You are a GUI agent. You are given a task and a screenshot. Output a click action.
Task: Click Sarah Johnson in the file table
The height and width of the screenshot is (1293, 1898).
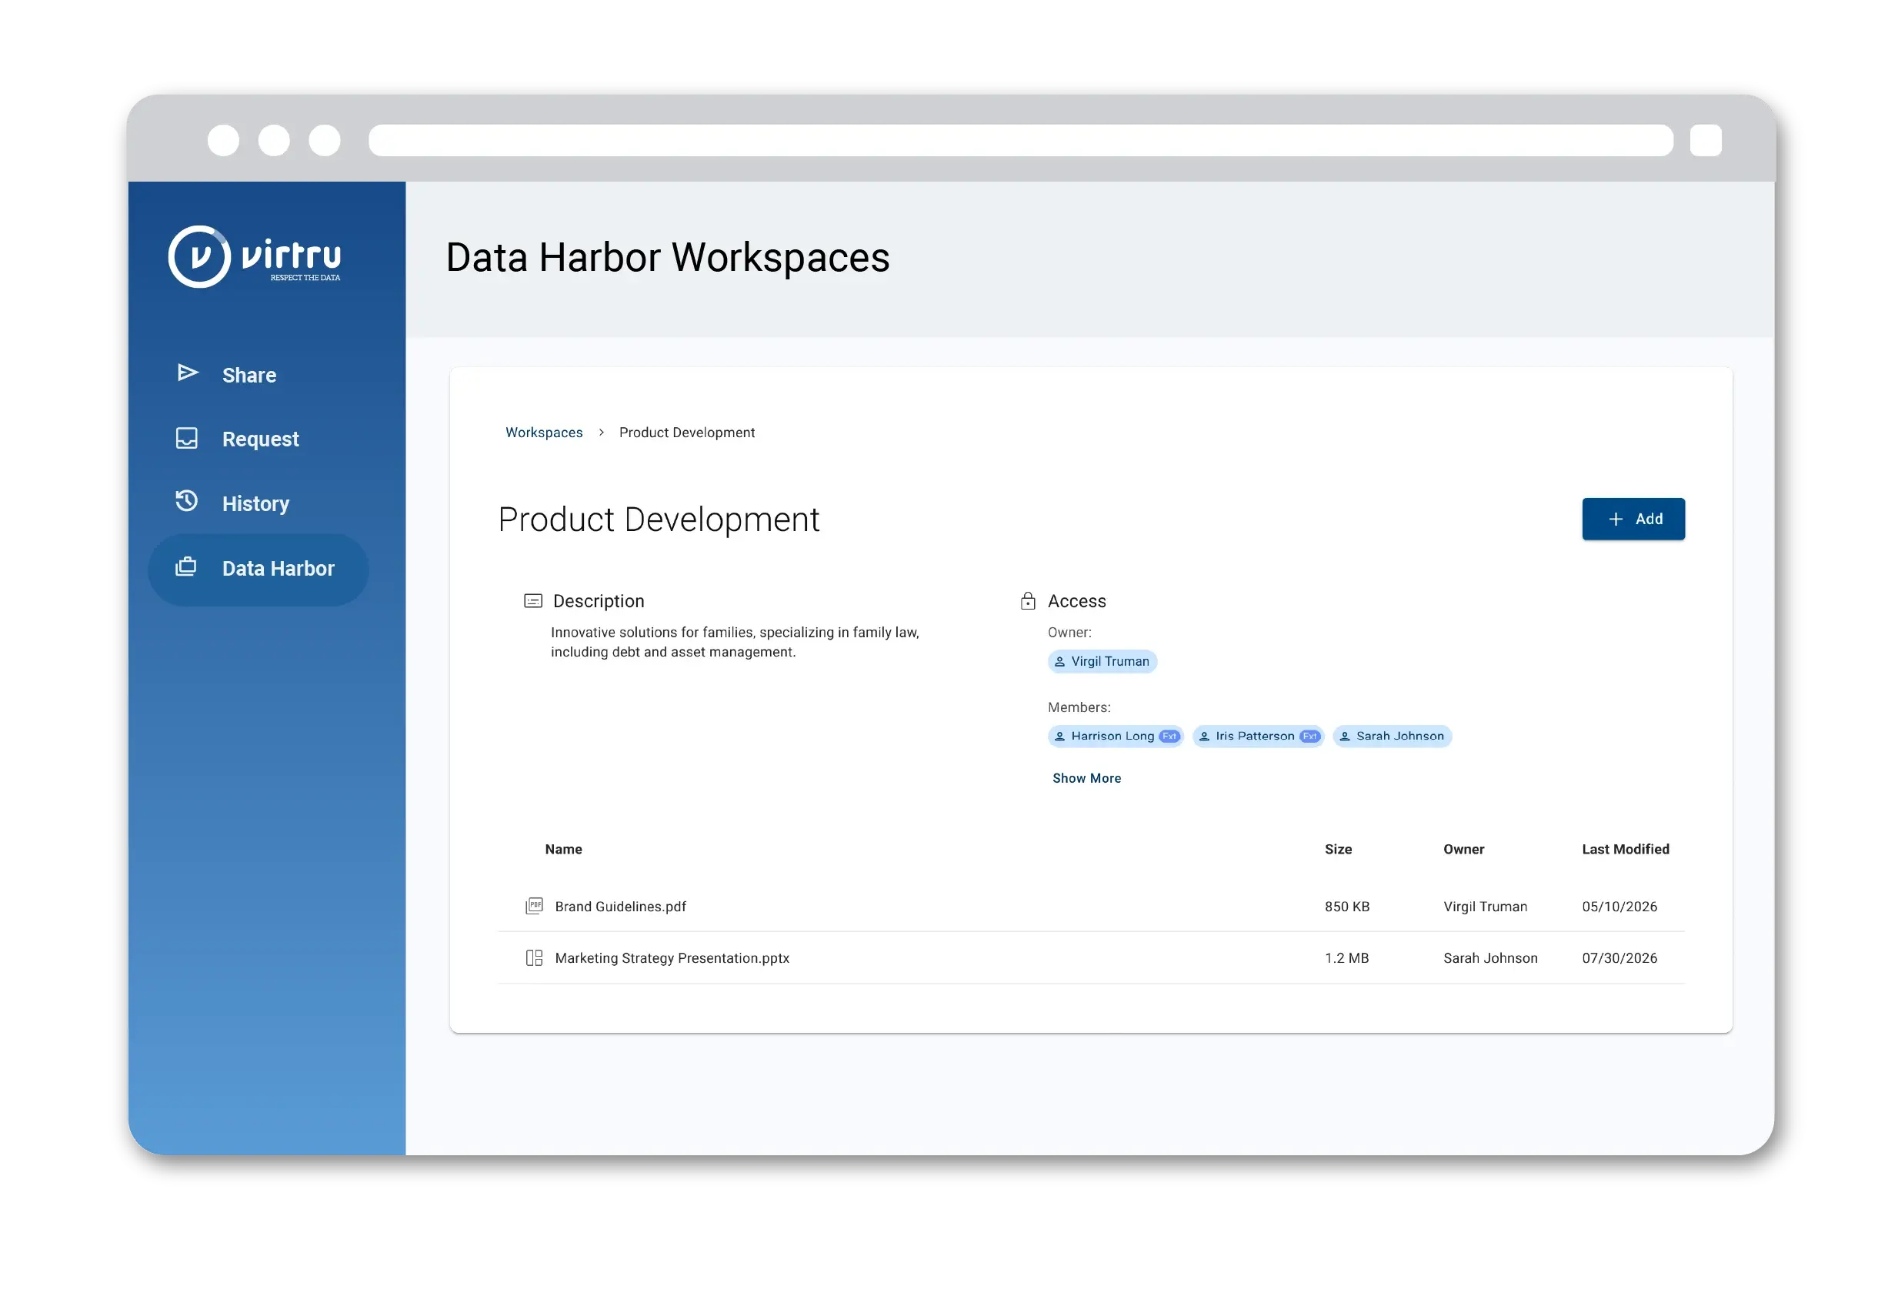click(1490, 958)
